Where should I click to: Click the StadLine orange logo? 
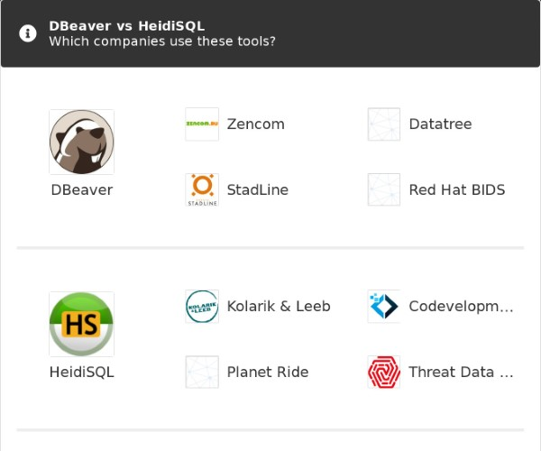[x=202, y=190]
